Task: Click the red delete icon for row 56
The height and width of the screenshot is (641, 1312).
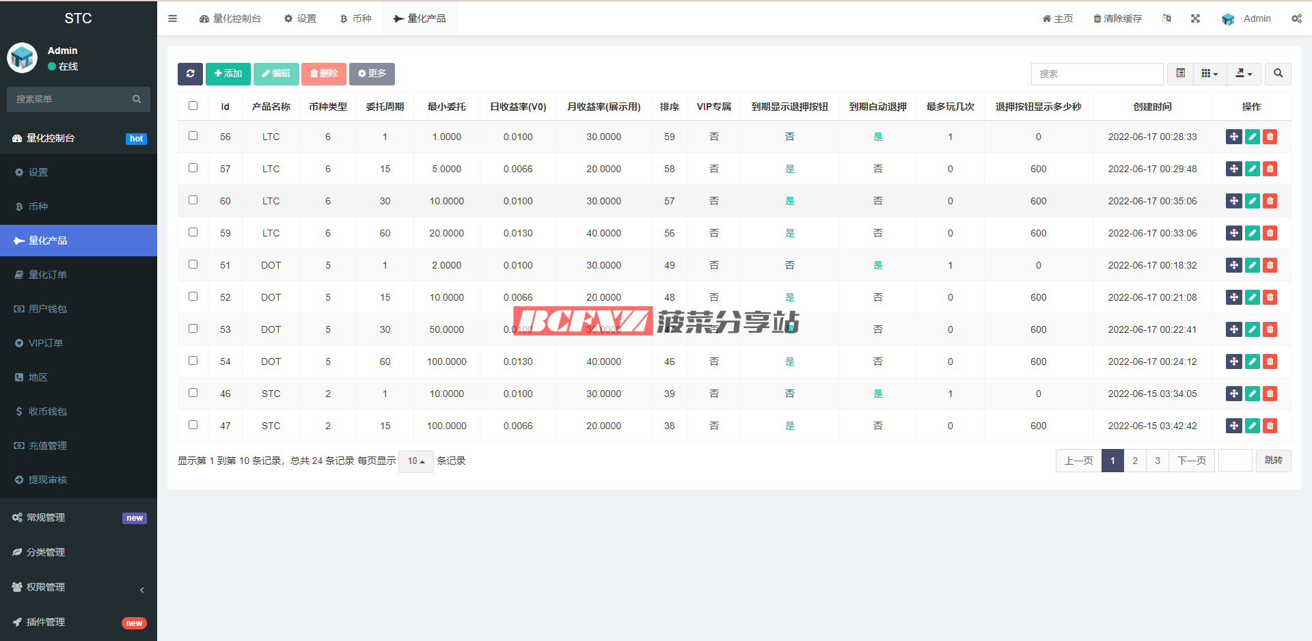Action: (1270, 137)
